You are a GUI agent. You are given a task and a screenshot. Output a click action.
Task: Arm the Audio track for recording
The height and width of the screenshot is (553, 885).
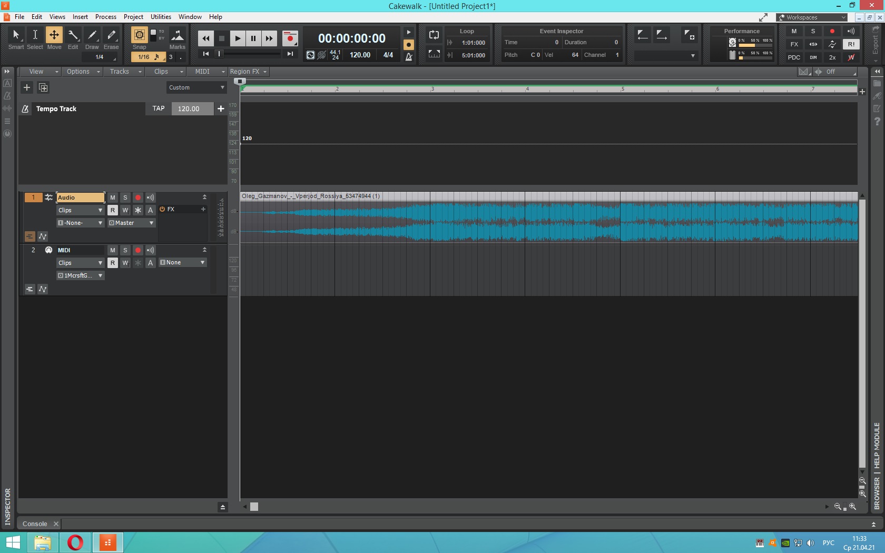(x=138, y=197)
